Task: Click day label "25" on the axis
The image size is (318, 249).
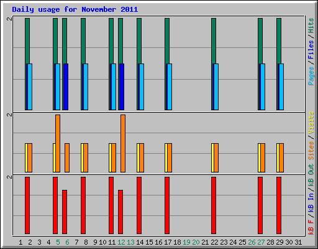Action: [x=242, y=242]
